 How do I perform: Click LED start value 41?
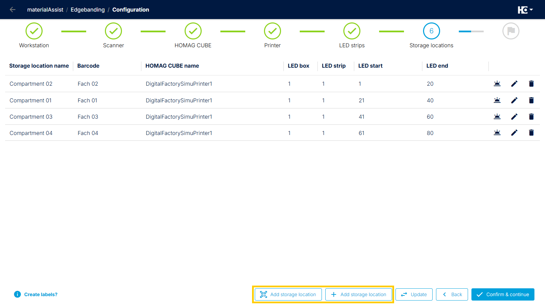click(361, 117)
